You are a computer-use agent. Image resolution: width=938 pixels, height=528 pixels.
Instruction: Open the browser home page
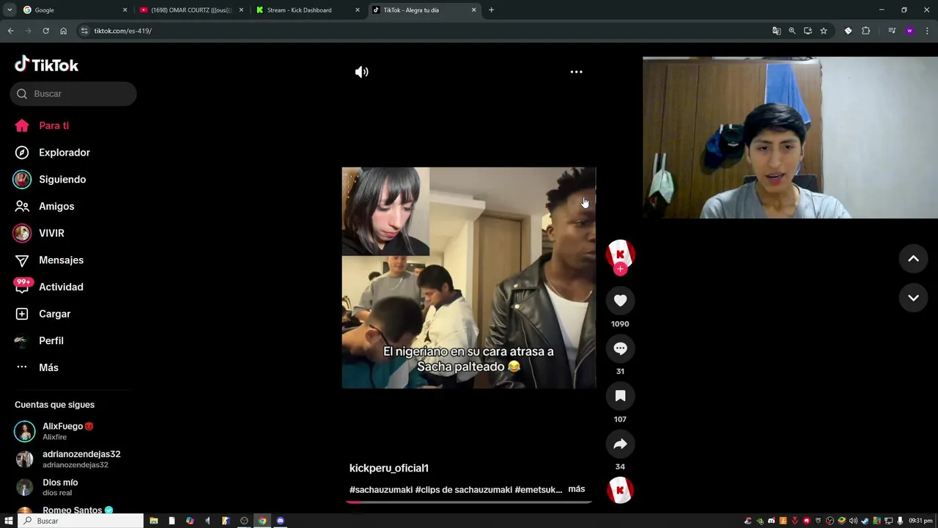pyautogui.click(x=63, y=31)
